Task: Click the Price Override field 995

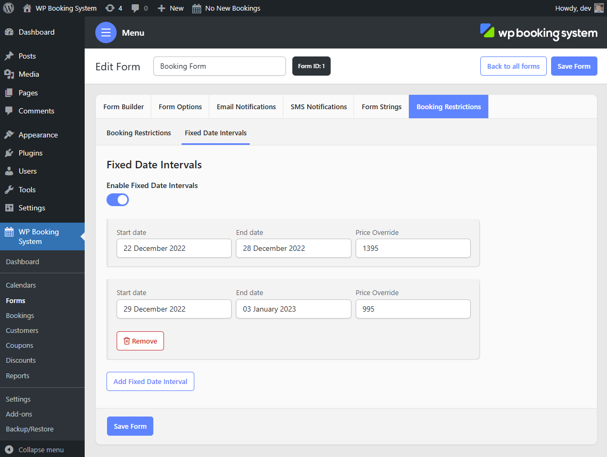Action: [413, 309]
